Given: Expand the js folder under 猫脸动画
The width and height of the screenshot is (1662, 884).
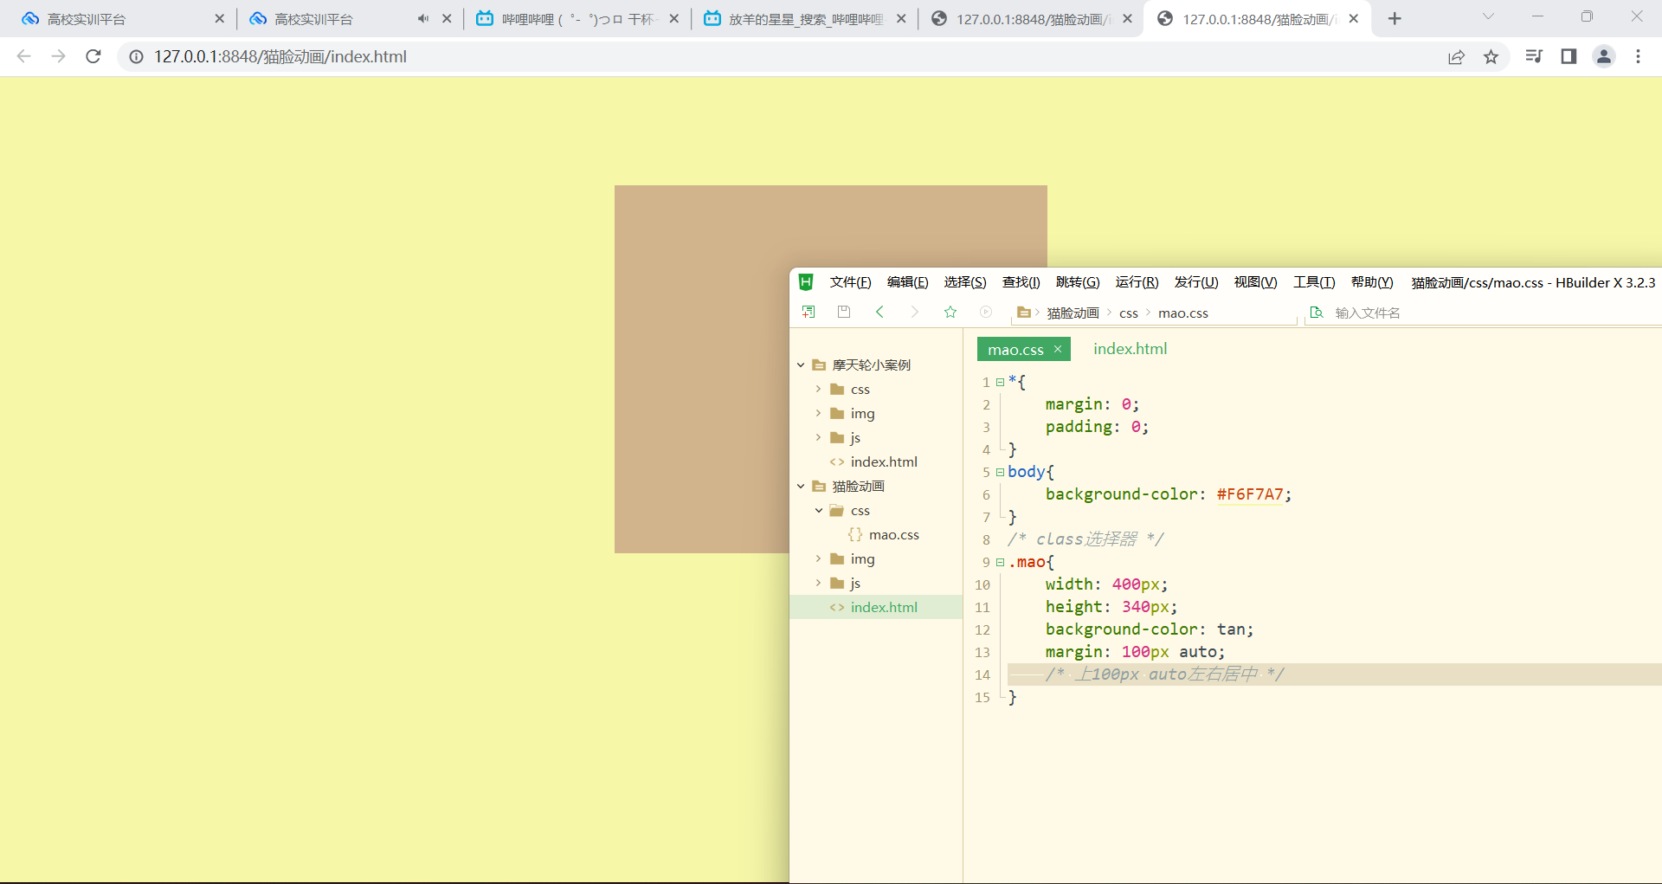Looking at the screenshot, I should click(x=818, y=584).
